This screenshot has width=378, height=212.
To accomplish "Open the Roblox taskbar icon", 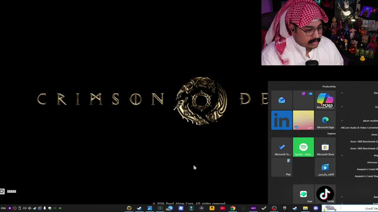I will coord(181,208).
